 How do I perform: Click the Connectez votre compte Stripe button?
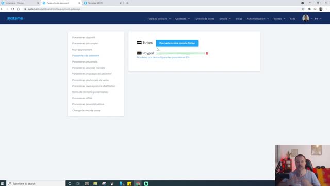(x=177, y=43)
